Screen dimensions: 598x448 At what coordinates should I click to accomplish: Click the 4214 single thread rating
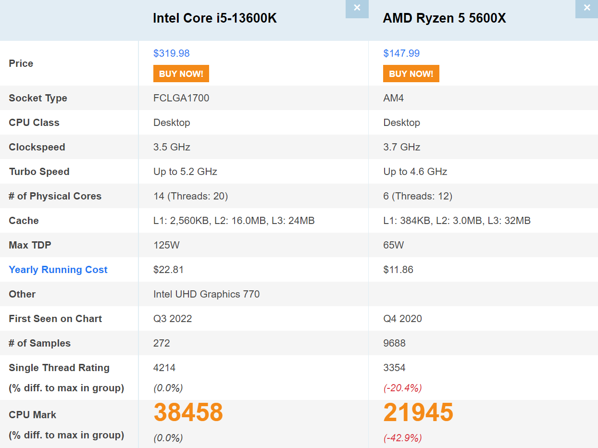coord(164,368)
